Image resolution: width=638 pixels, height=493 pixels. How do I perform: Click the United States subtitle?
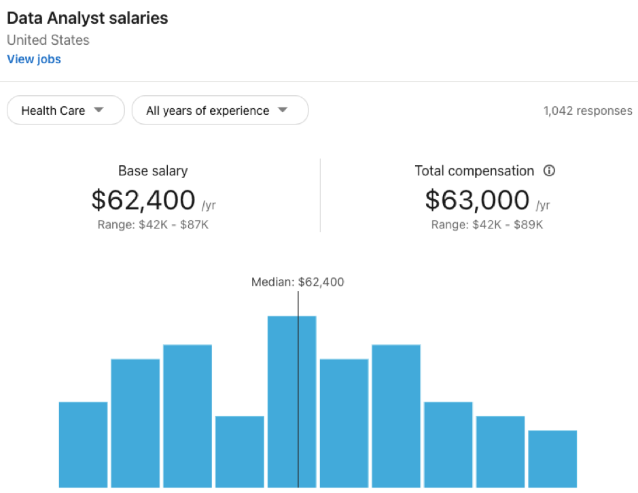(48, 40)
